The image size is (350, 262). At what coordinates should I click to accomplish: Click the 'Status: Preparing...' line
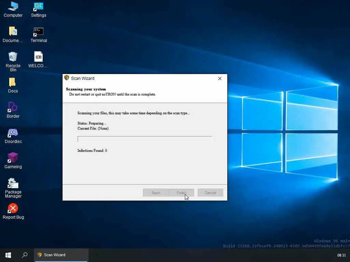(x=92, y=123)
